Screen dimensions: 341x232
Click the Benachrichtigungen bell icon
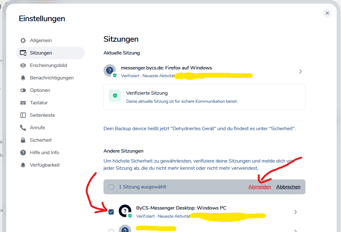pyautogui.click(x=23, y=78)
